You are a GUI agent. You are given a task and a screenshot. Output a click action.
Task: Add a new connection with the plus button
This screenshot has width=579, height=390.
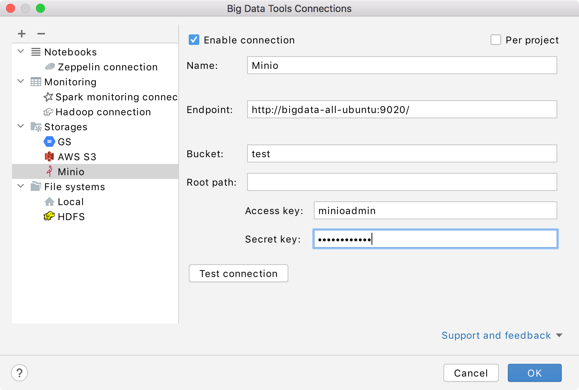(22, 34)
